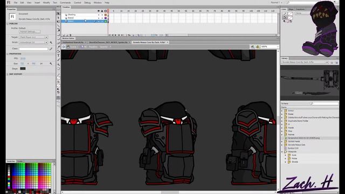Image resolution: width=345 pixels, height=194 pixels.
Task: Select the Scrowls Nexus Core library folder
Action: [296, 145]
